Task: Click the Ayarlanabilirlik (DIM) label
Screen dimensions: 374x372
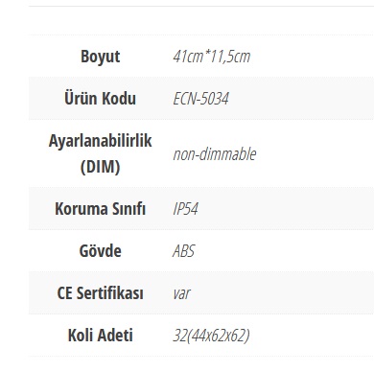Action: pyautogui.click(x=100, y=153)
